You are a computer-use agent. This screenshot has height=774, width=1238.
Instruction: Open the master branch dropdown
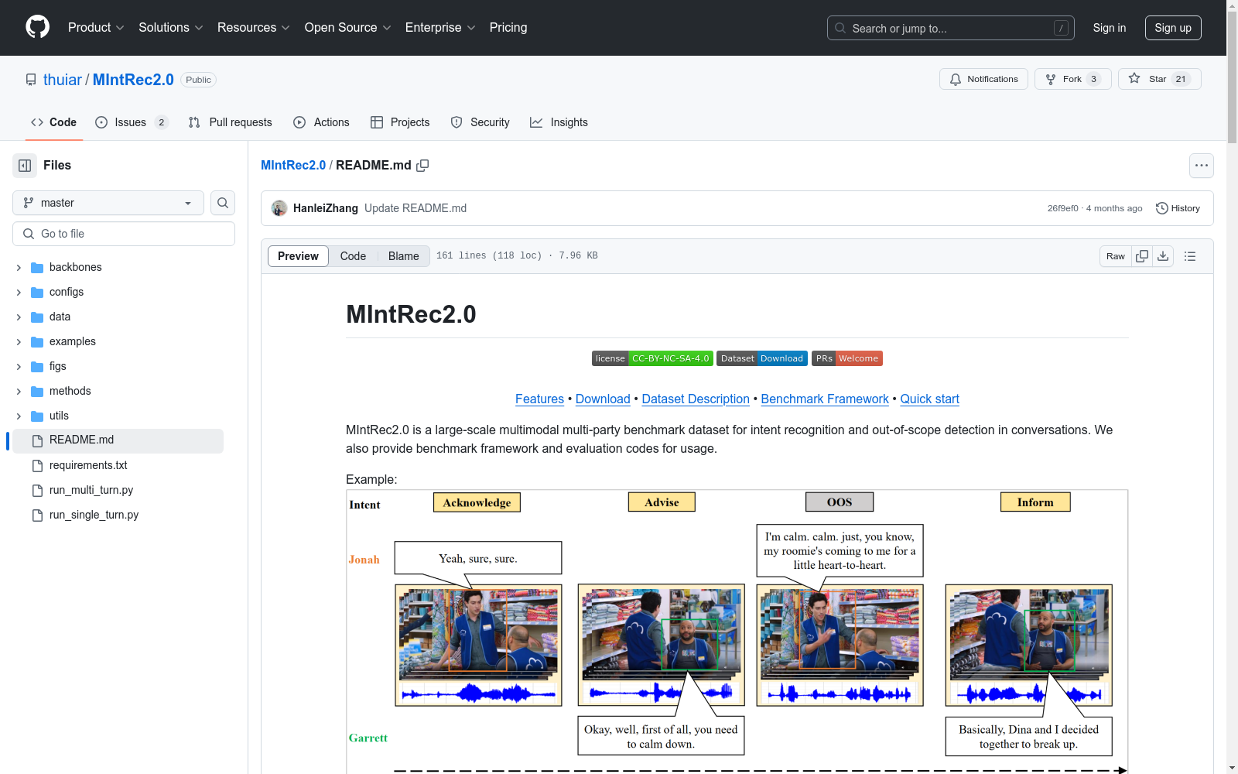click(x=108, y=203)
